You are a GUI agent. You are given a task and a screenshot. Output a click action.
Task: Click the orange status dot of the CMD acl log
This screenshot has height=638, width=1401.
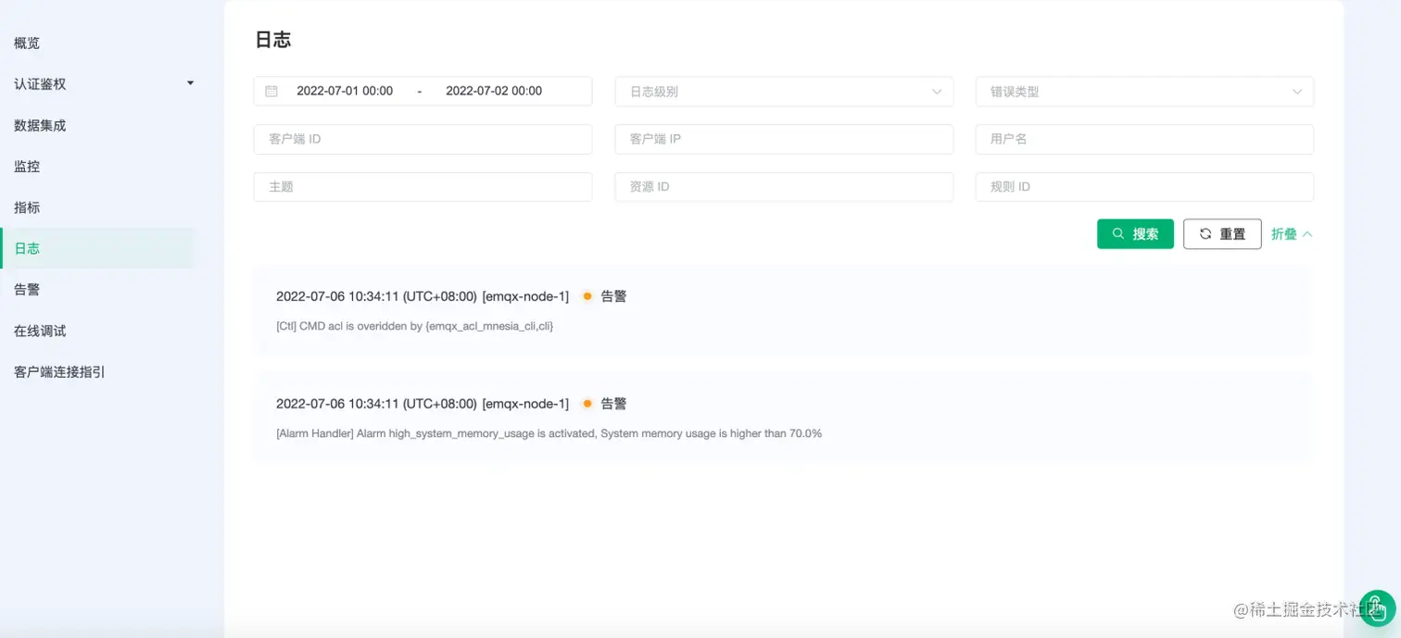(x=587, y=296)
